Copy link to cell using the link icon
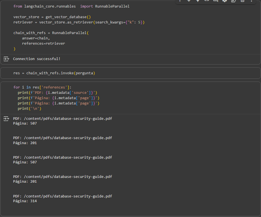 tap(207, 1)
